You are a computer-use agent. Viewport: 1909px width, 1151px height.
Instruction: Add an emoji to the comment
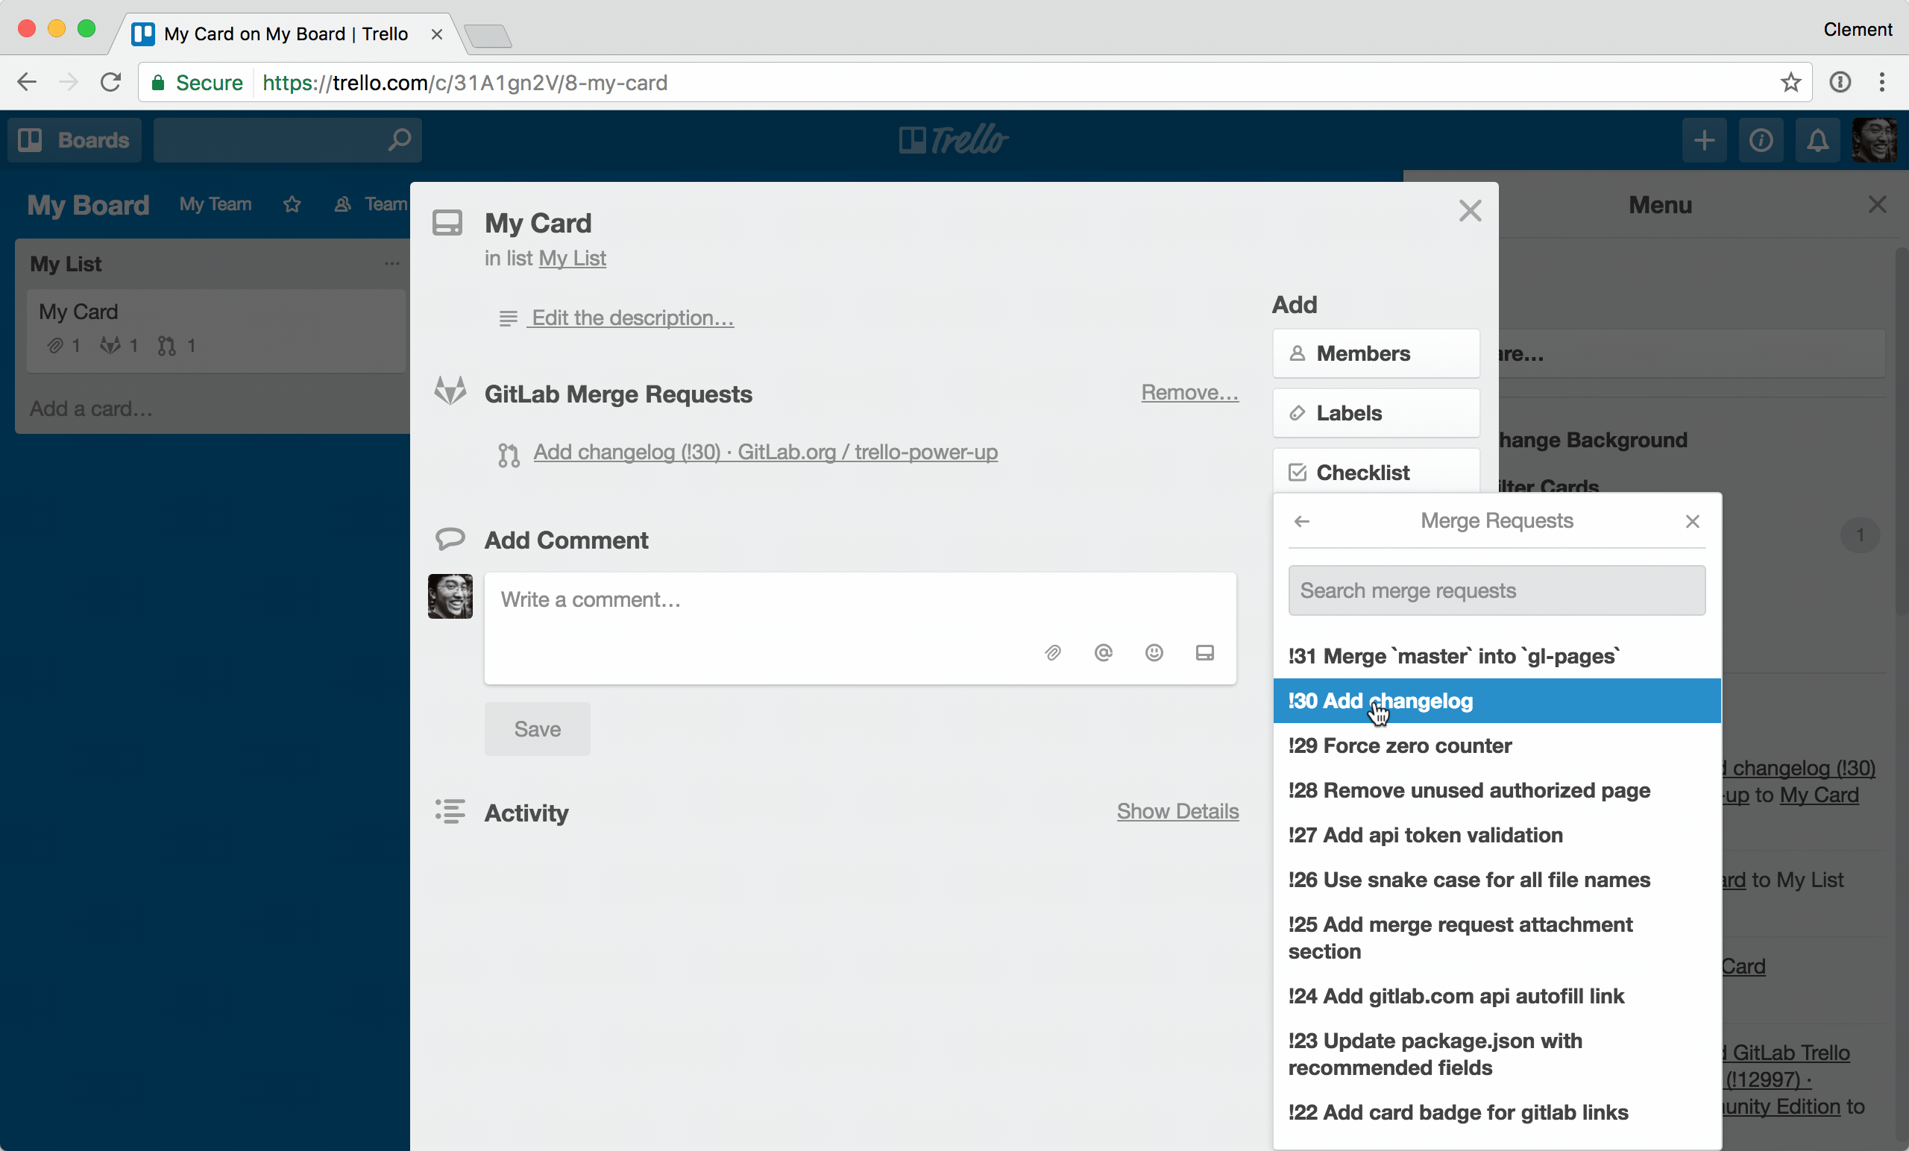(1154, 653)
